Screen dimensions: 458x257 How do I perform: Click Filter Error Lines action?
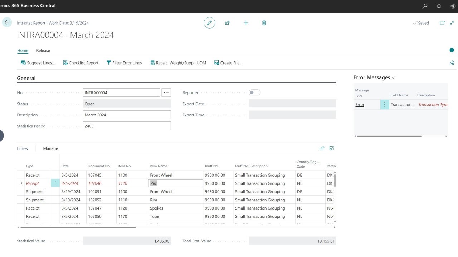click(124, 63)
